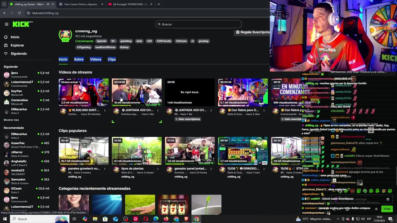Click the Regala Suscripciones button
Viewport: 397px width, 223px height.
click(x=252, y=32)
